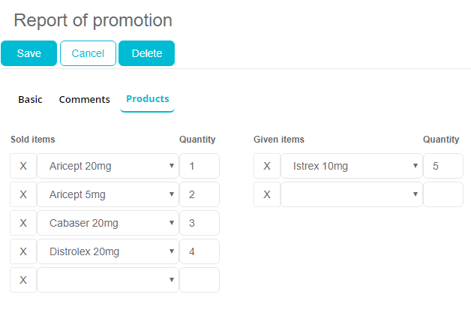Viewport: 471px width, 319px height.
Task: Remove the Distrolex 20mg row via X
Action: pyautogui.click(x=23, y=251)
